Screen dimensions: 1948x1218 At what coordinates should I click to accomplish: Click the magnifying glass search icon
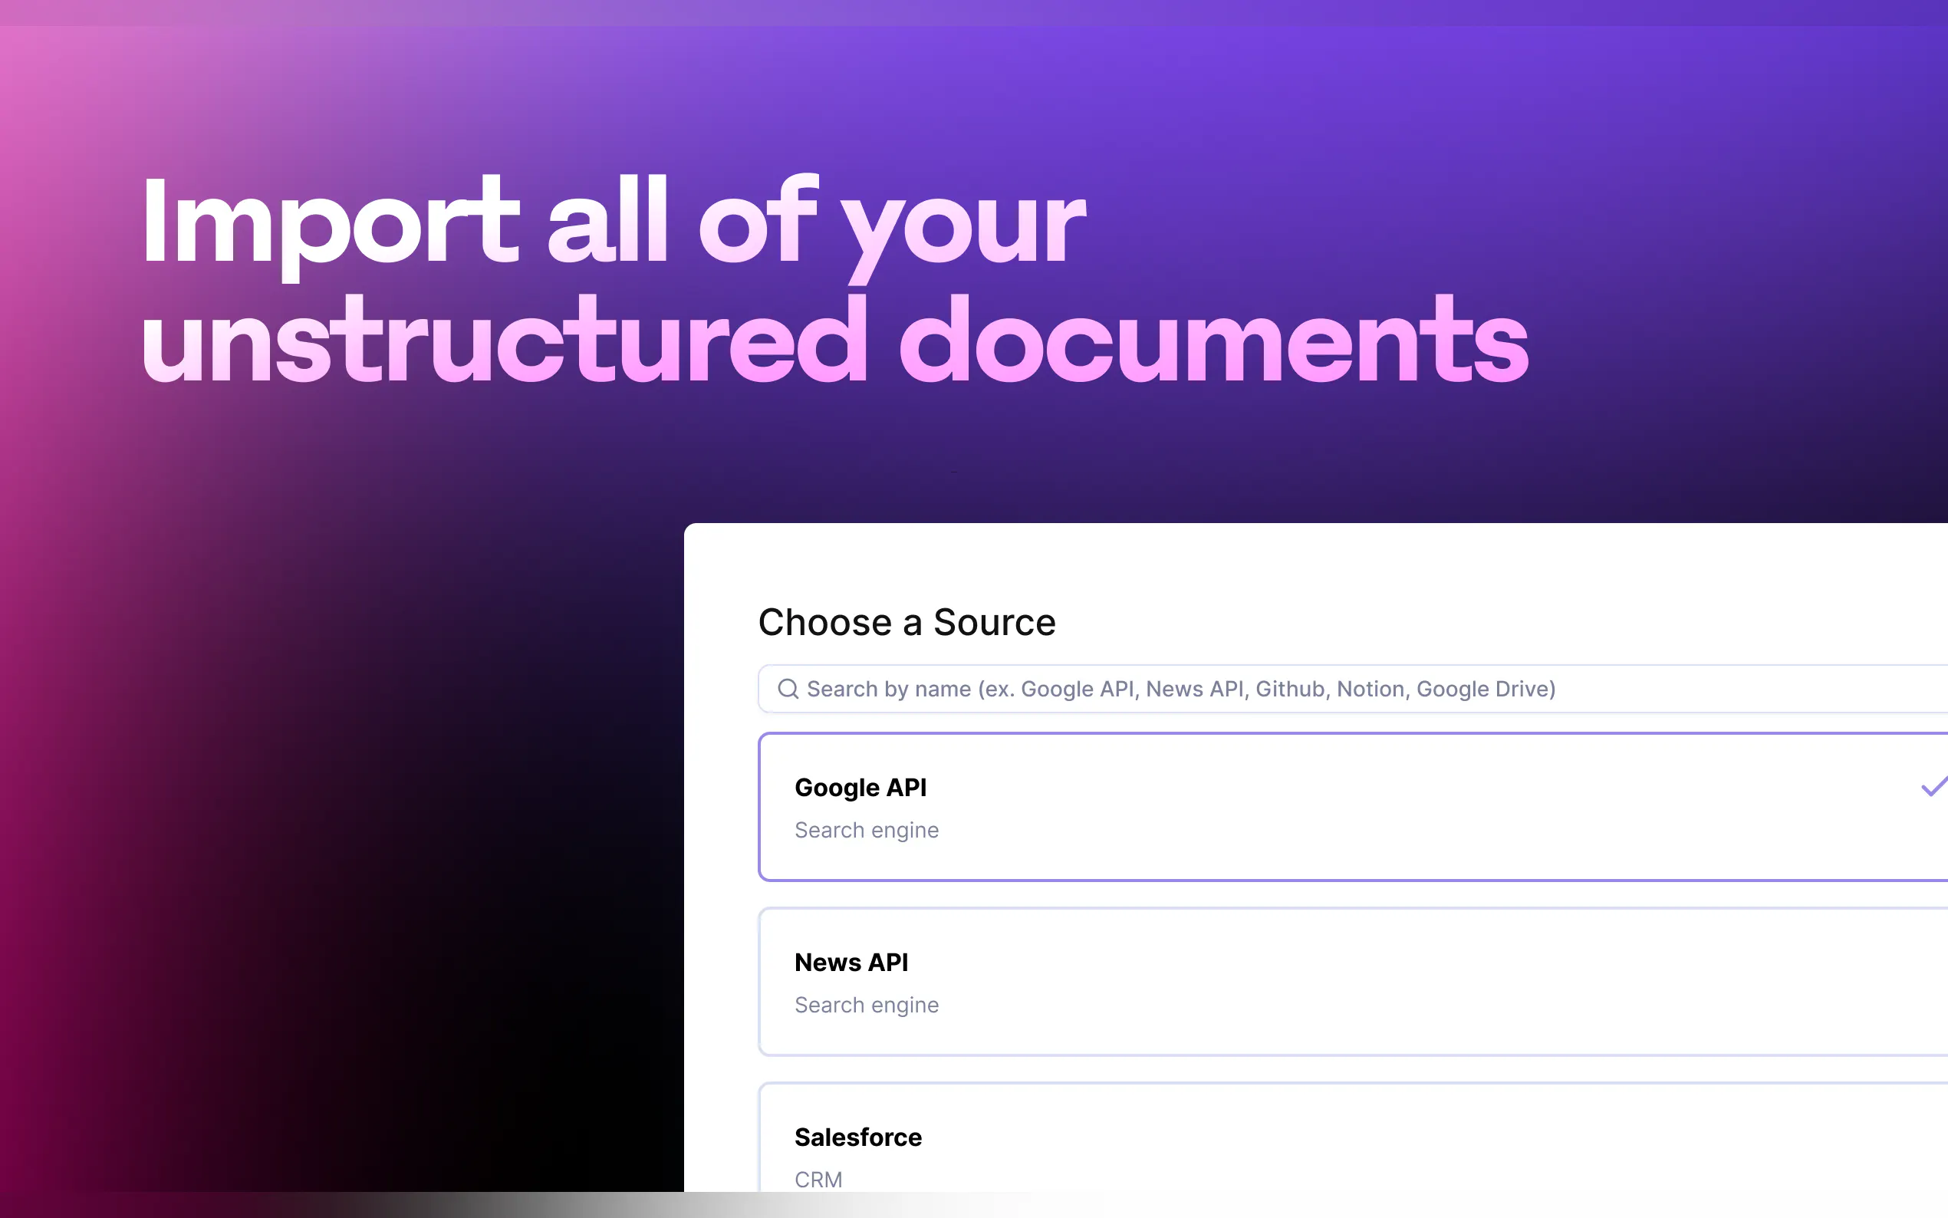pos(788,689)
